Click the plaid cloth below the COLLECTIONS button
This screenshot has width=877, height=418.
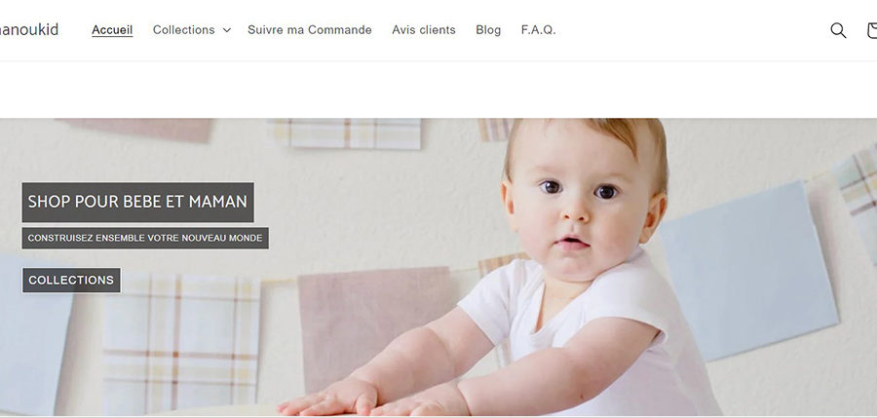pyautogui.click(x=182, y=344)
